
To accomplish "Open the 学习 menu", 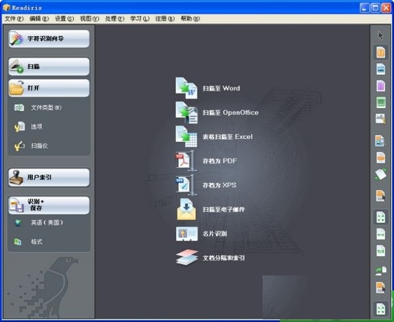I will 140,19.
